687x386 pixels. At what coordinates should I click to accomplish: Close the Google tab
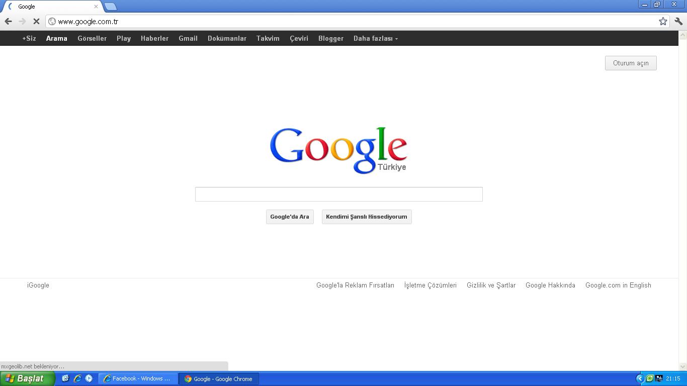pos(96,7)
